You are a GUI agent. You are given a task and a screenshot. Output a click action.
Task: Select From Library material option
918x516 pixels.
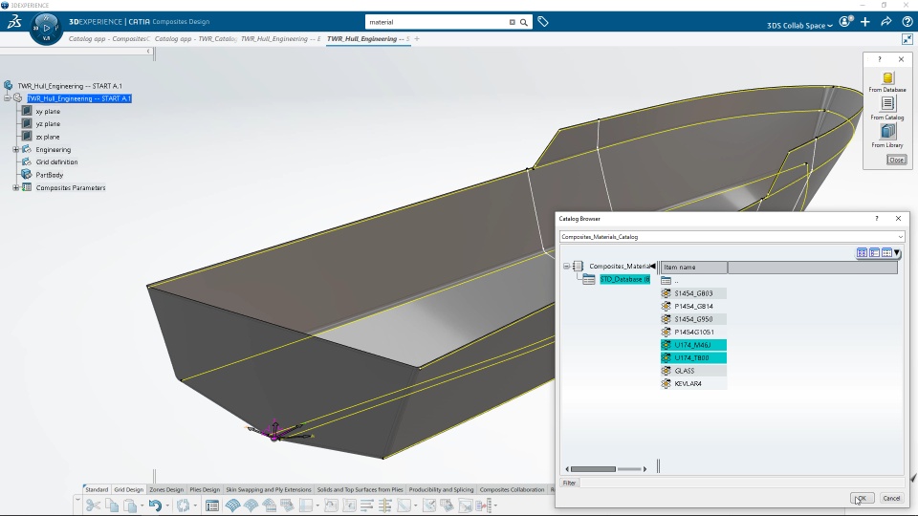887,136
